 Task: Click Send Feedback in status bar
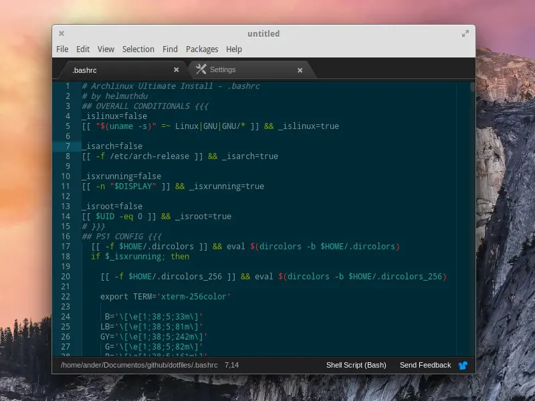425,365
